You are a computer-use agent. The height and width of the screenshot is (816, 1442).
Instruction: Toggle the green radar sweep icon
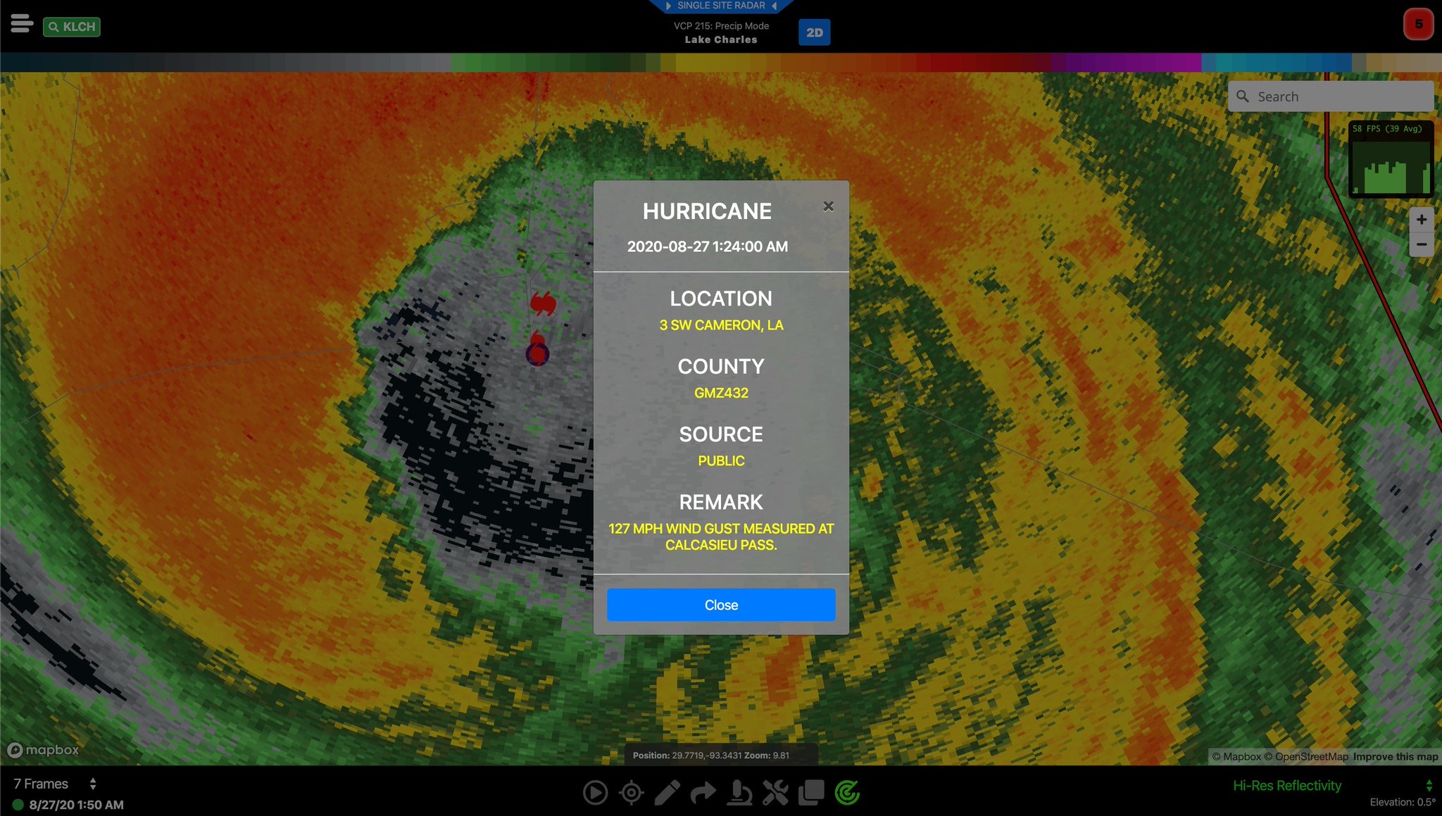(847, 793)
